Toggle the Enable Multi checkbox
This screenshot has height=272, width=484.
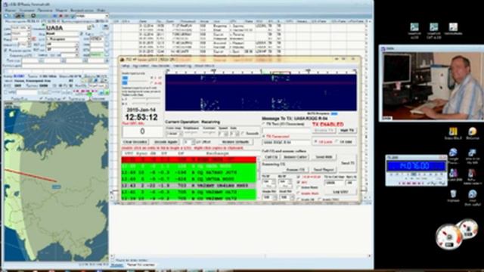coord(299,193)
